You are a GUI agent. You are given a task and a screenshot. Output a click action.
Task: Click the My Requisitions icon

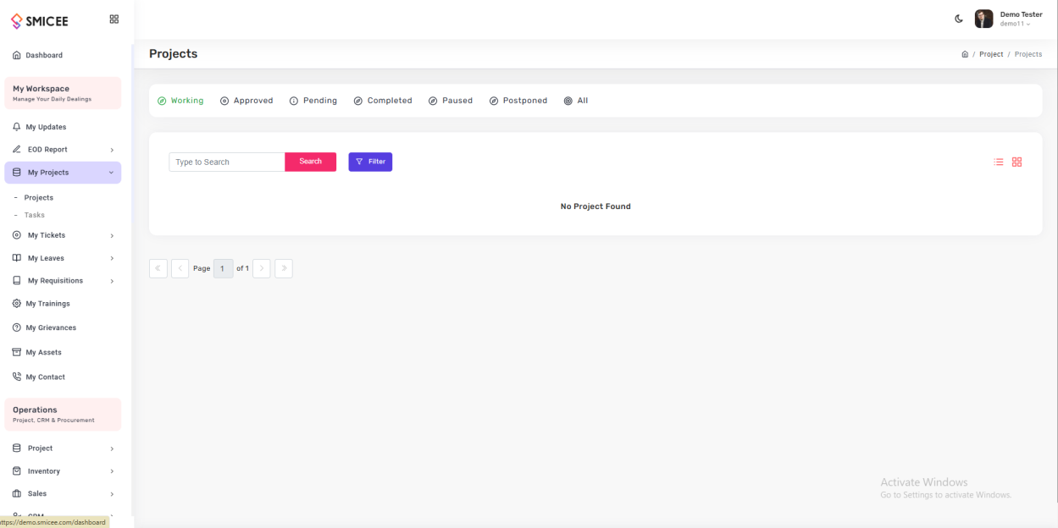click(17, 280)
